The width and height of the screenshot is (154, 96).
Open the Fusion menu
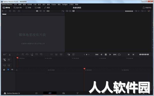[x=54, y=5]
